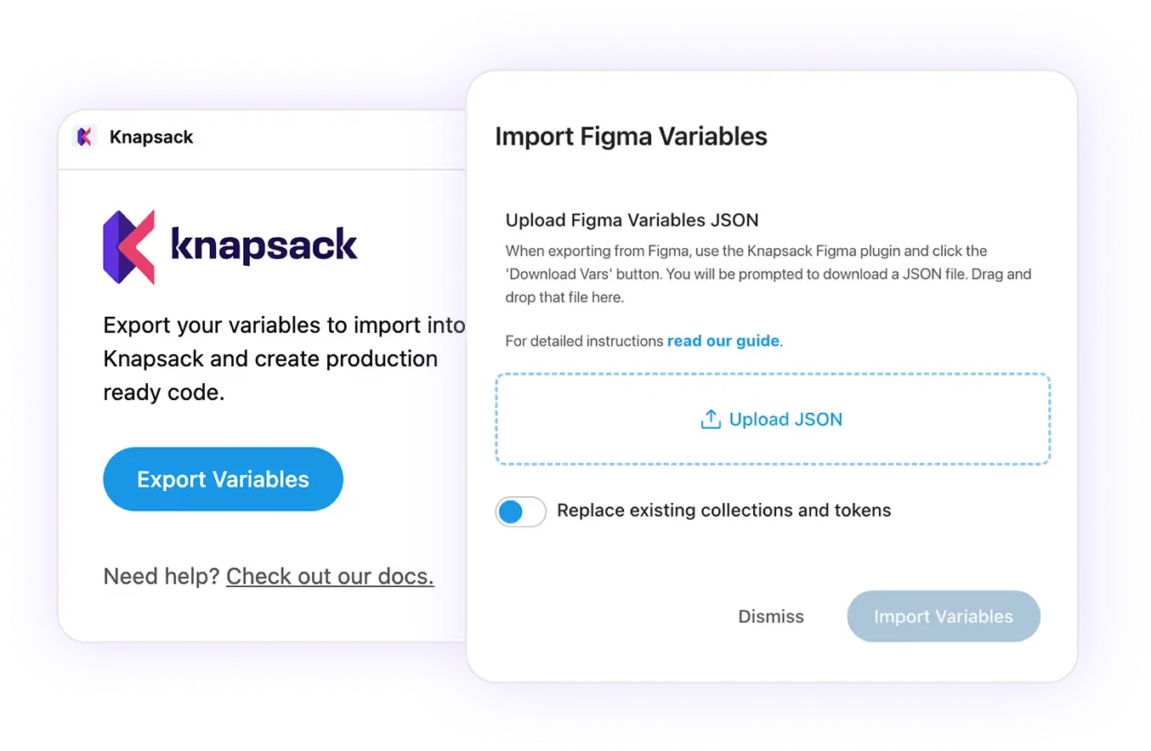Toggle Replace existing collections and tokens switch
This screenshot has height=751, width=1151.
click(520, 511)
